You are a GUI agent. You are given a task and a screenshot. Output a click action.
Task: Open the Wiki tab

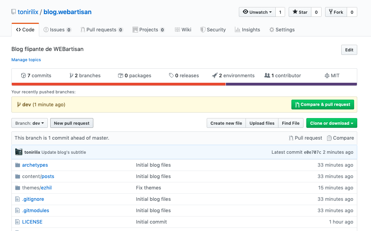tap(183, 29)
